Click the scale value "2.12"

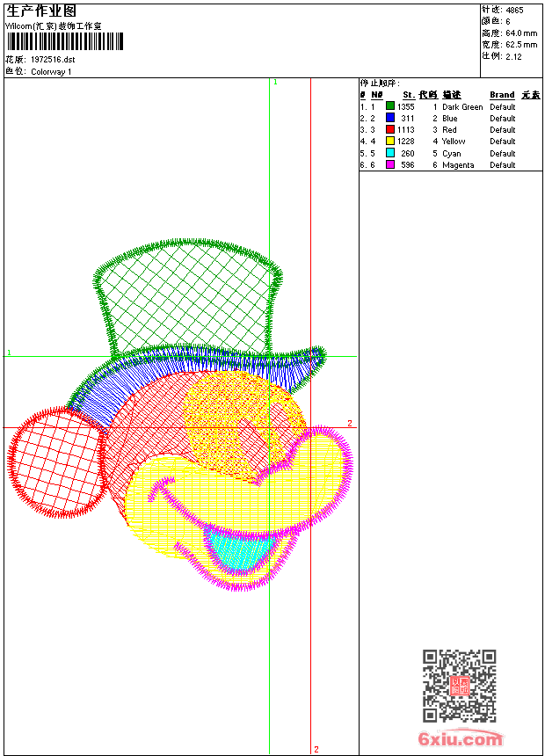pyautogui.click(x=513, y=56)
